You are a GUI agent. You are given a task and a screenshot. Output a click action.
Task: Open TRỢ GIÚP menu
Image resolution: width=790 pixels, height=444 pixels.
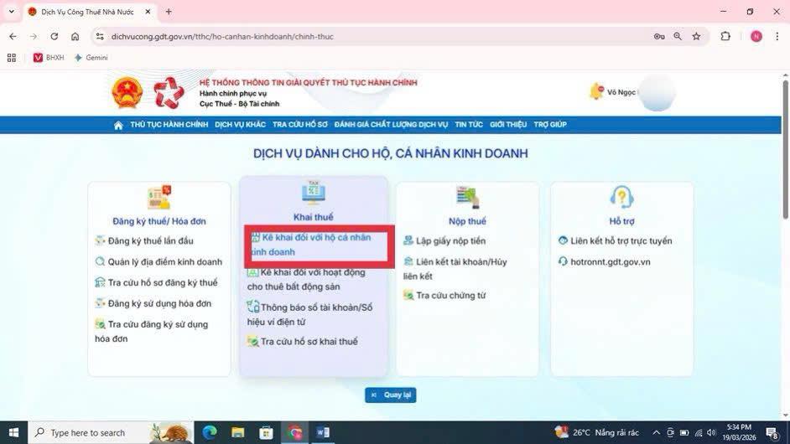pyautogui.click(x=550, y=124)
